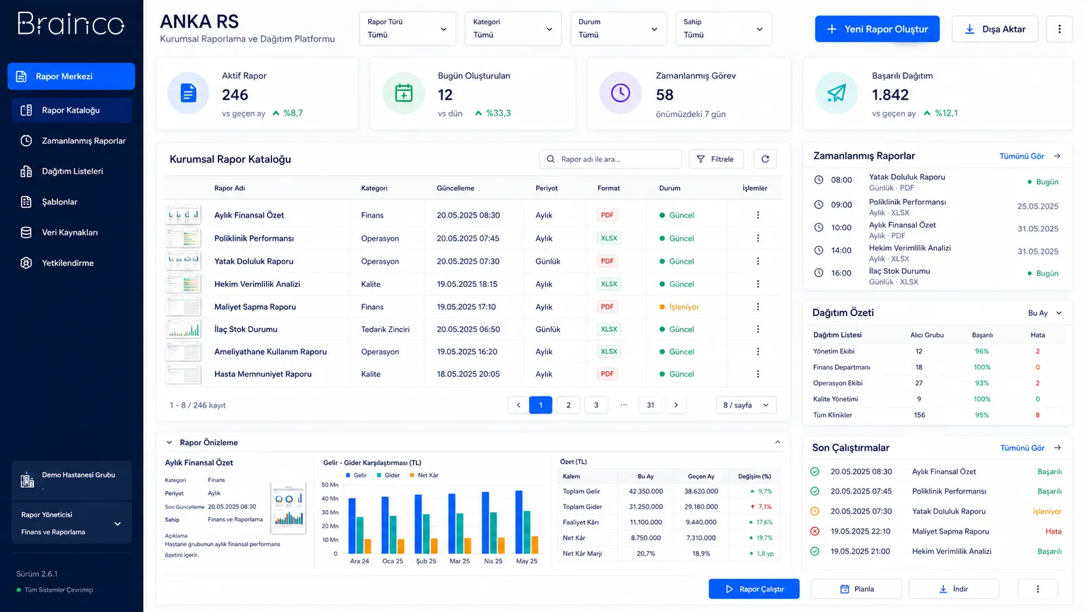
Task: Collapse the Rapor Önizleme section chevron
Action: pyautogui.click(x=778, y=442)
